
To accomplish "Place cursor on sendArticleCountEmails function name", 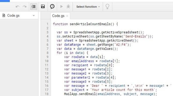I will tap(90, 24).
